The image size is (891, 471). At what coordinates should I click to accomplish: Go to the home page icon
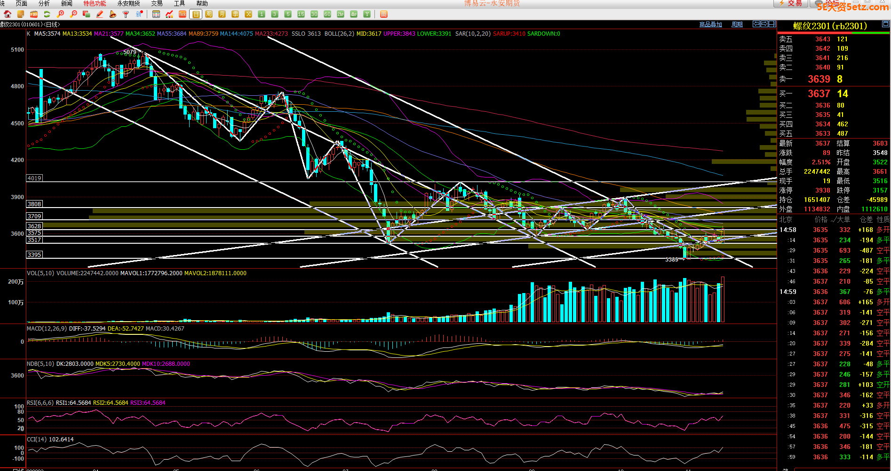(8, 14)
